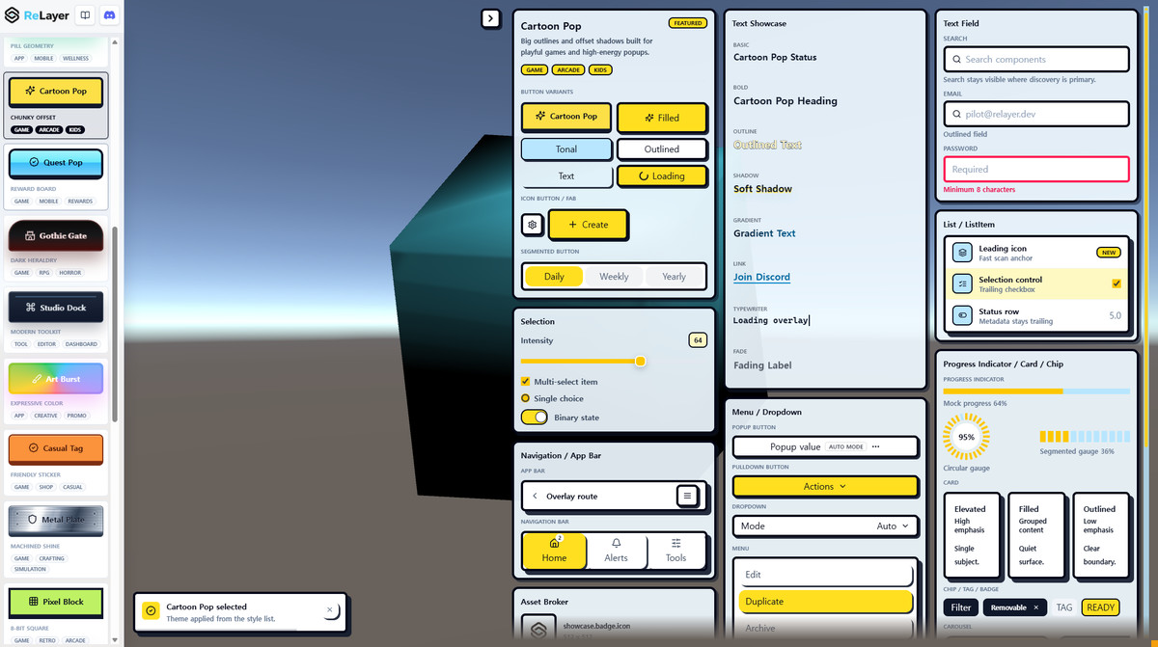Click the AUTO MODE tag

click(x=845, y=446)
